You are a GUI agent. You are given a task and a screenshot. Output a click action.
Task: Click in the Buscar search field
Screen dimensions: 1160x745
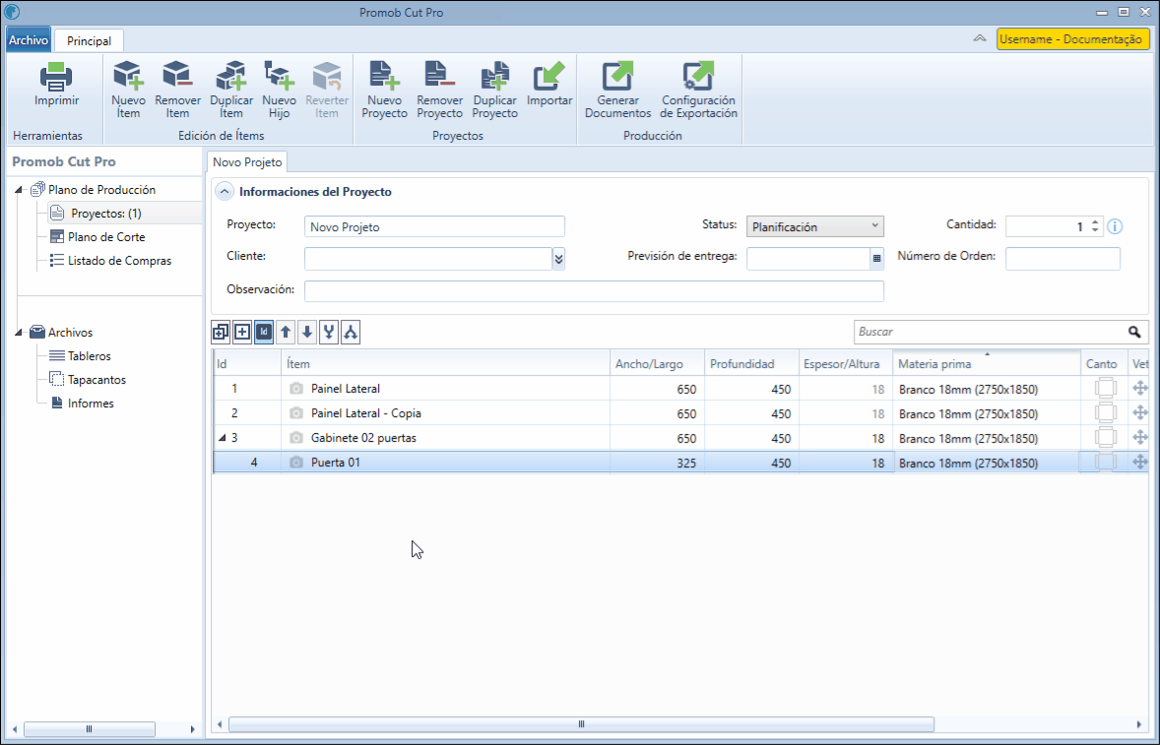(990, 333)
